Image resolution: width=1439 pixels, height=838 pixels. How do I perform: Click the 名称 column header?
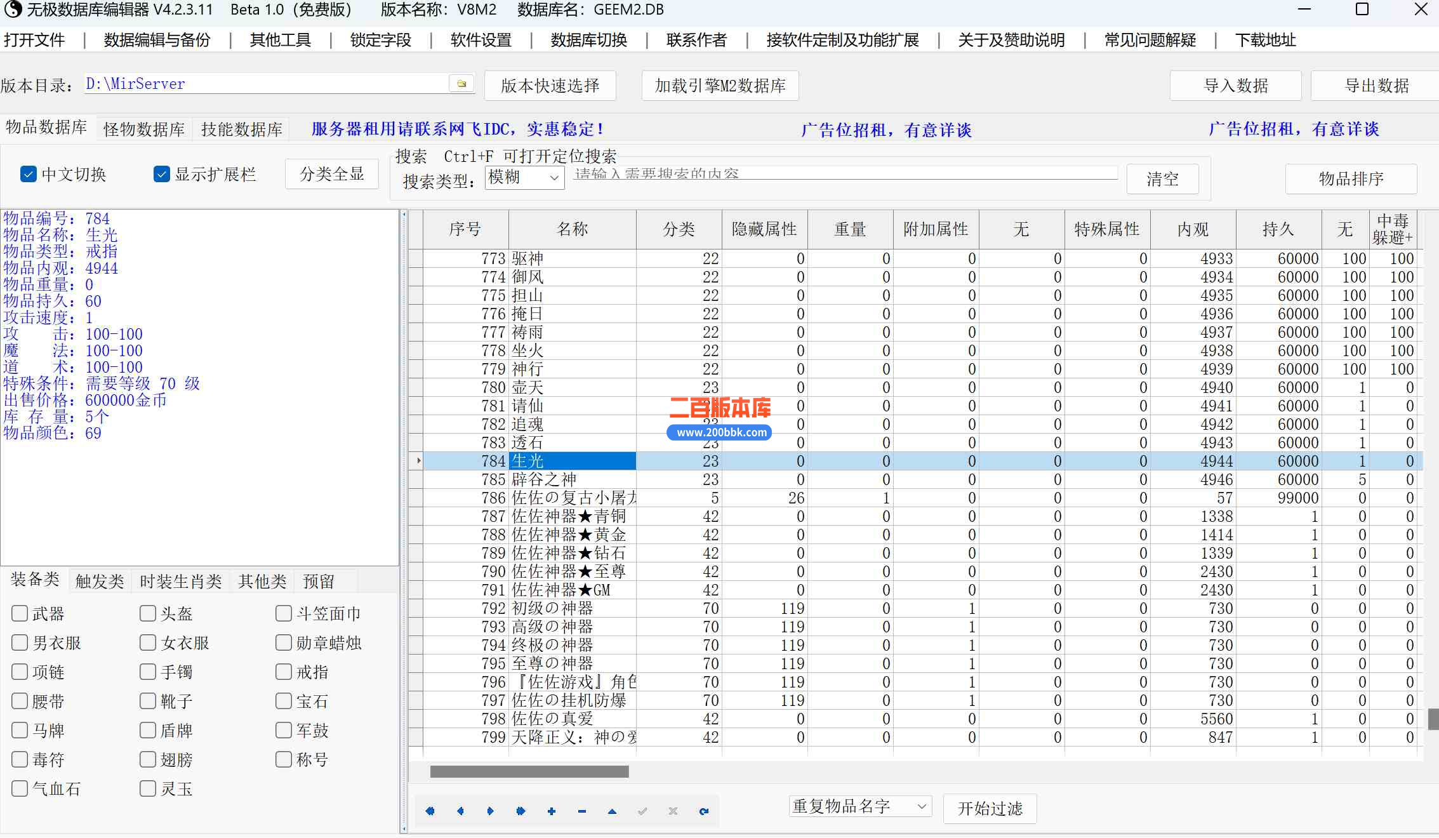pos(572,229)
